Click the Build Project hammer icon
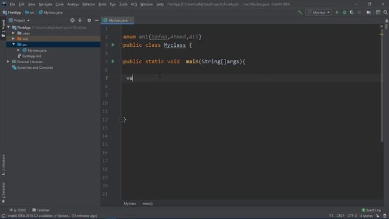Viewport: 389px width, 219px height. click(300, 12)
